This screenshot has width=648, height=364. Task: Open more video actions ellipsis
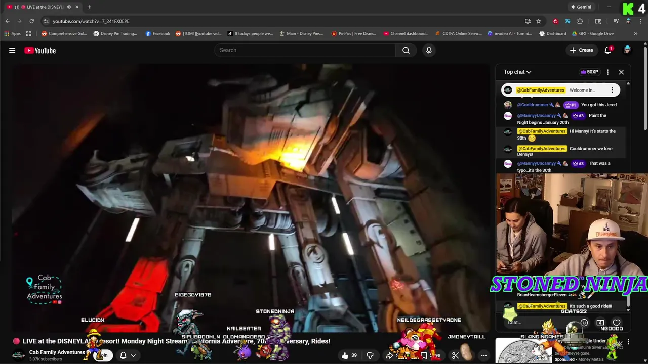click(x=484, y=355)
